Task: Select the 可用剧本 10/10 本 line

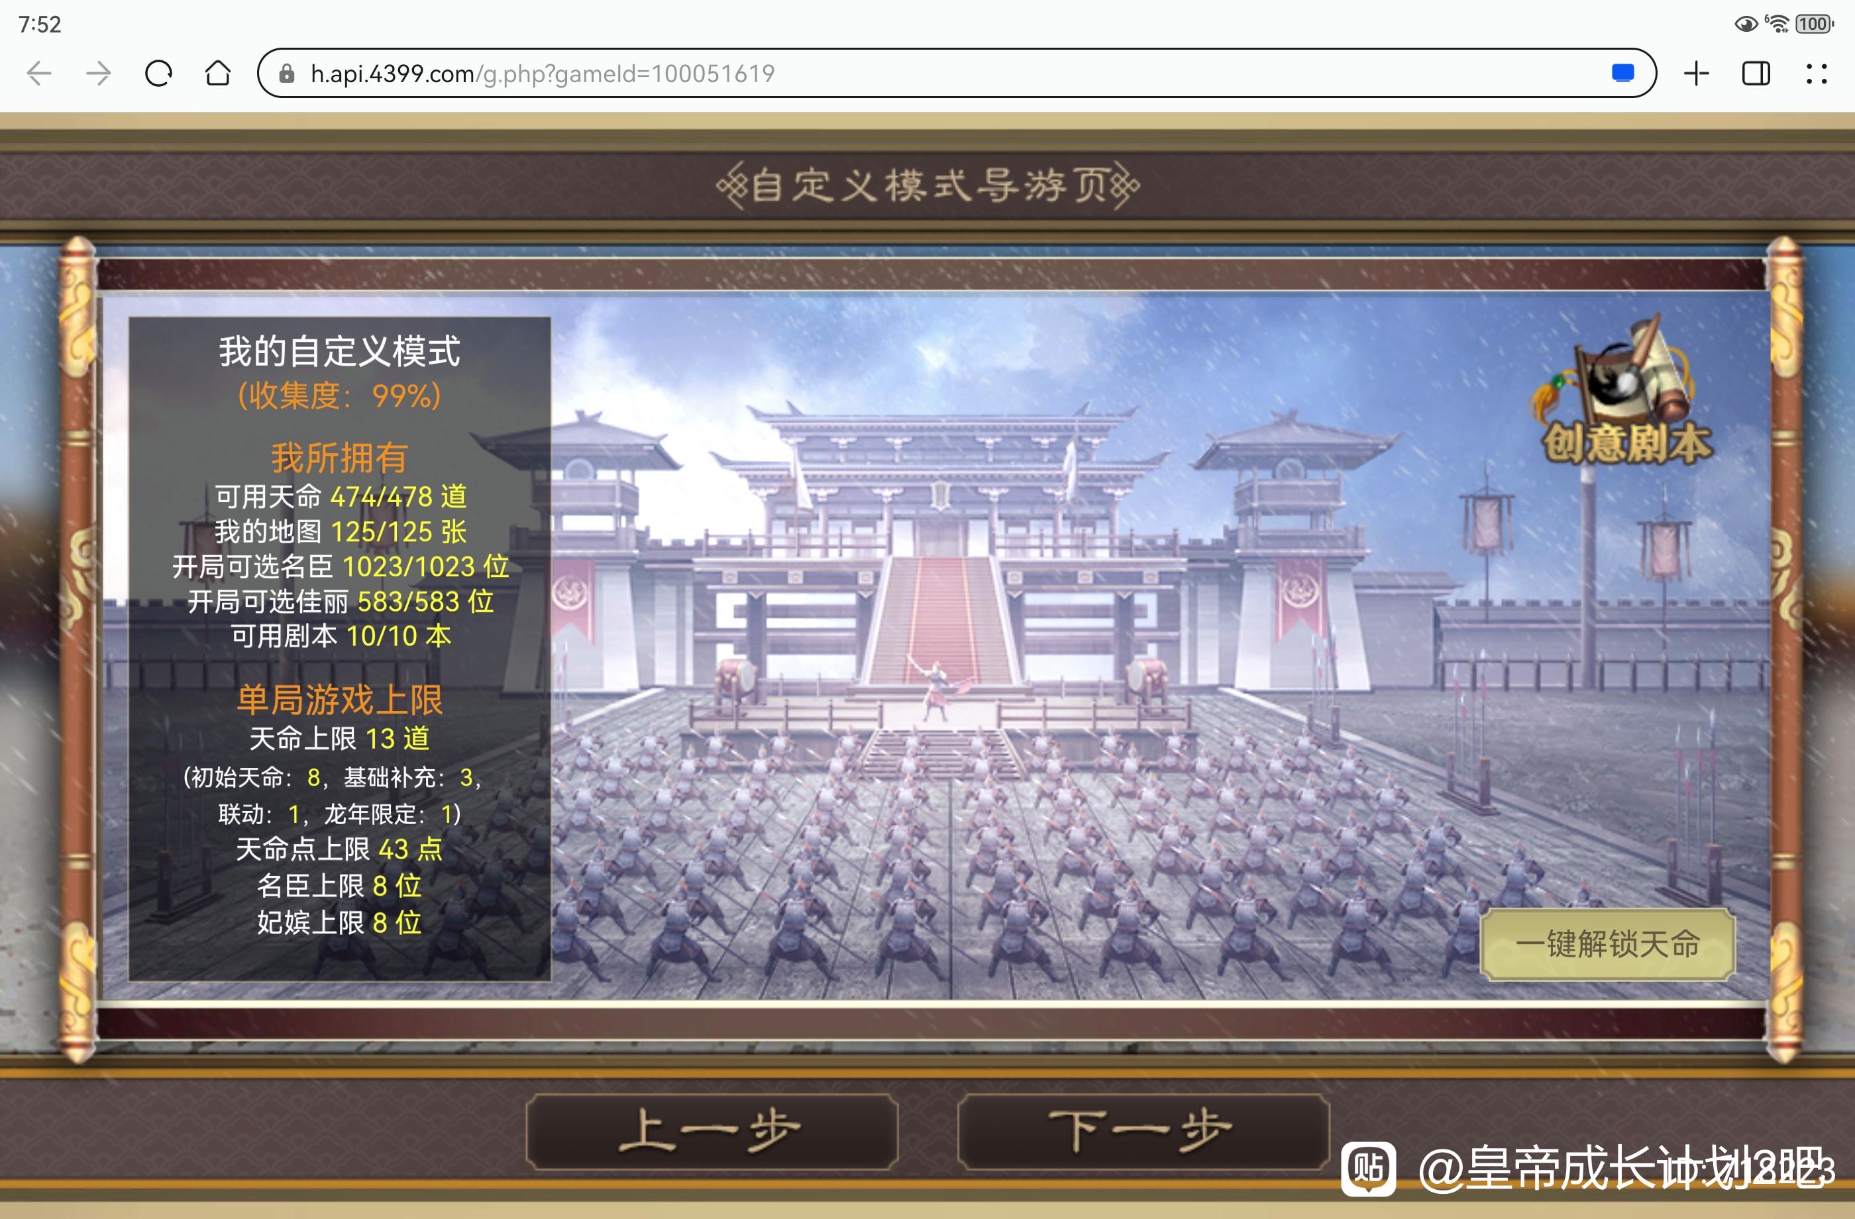Action: tap(341, 636)
